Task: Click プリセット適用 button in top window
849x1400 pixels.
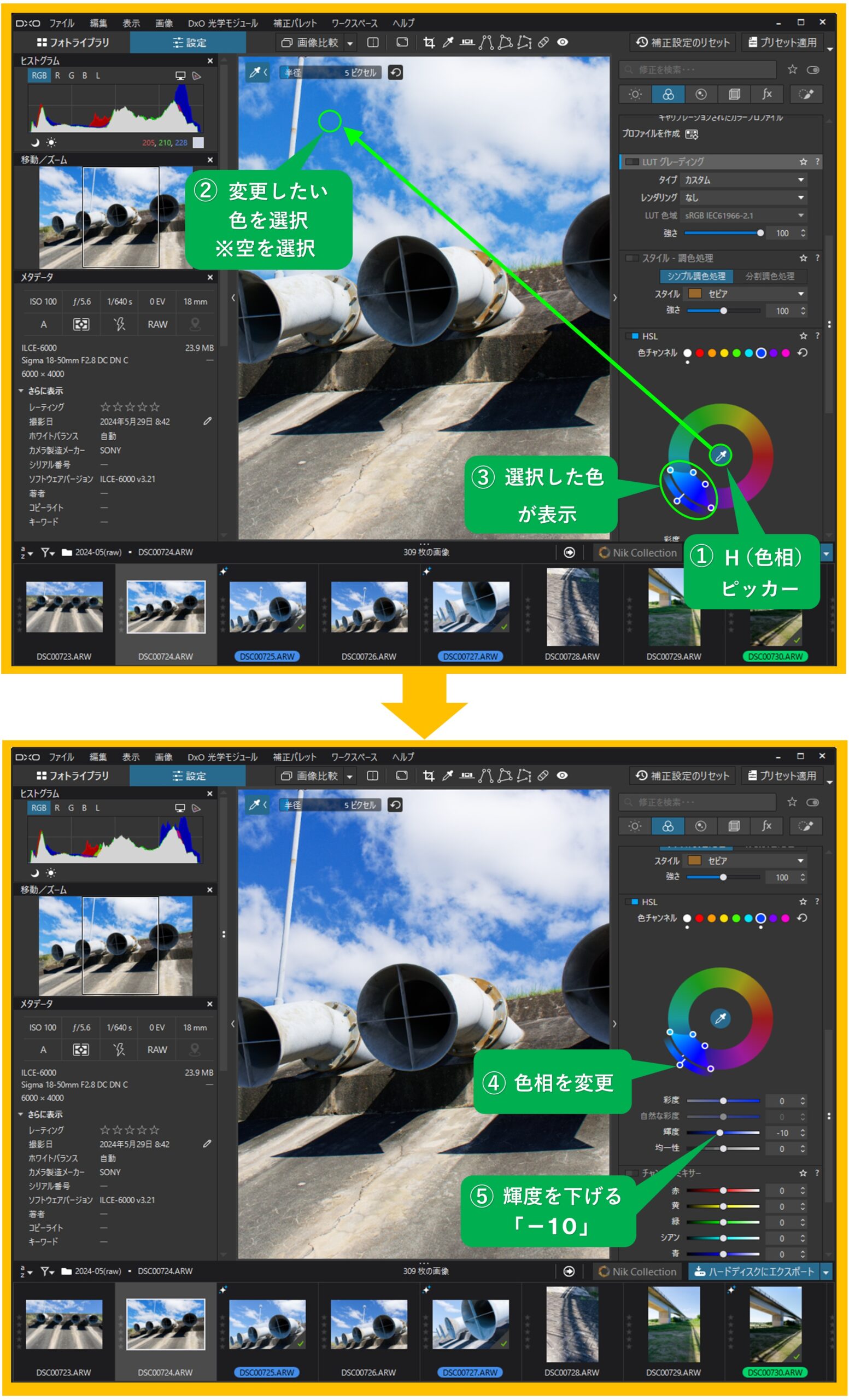Action: pos(782,43)
